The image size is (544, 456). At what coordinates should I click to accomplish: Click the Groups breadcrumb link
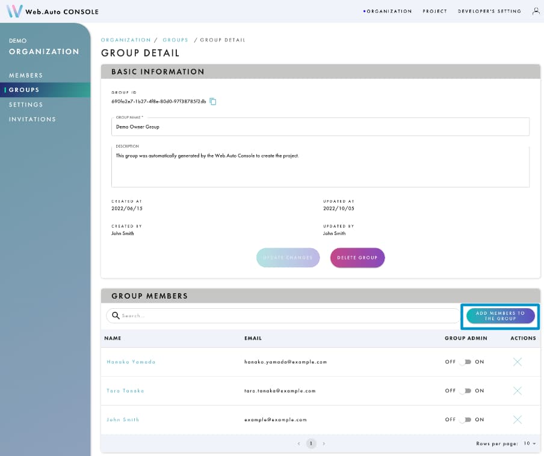[175, 40]
